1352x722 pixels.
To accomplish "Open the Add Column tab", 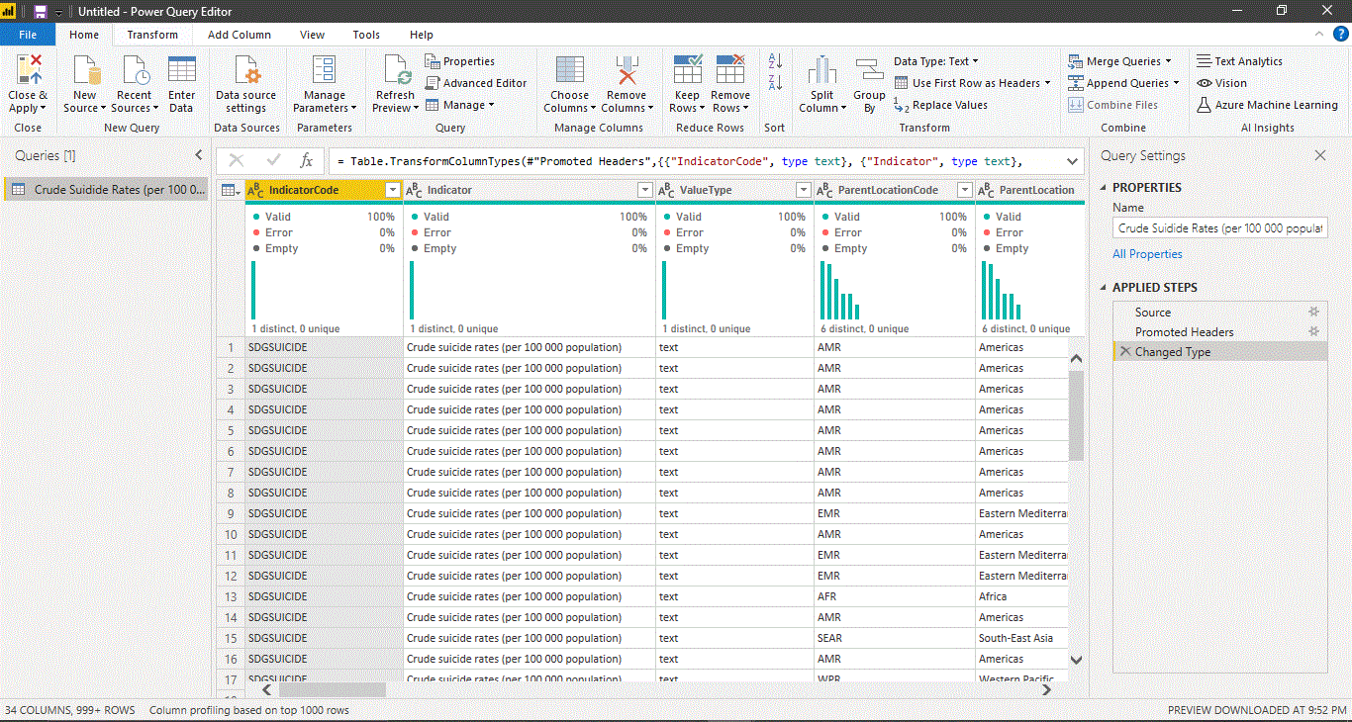I will point(239,35).
